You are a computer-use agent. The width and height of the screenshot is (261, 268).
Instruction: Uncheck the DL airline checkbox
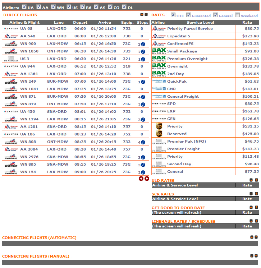pyautogui.click(x=124, y=7)
